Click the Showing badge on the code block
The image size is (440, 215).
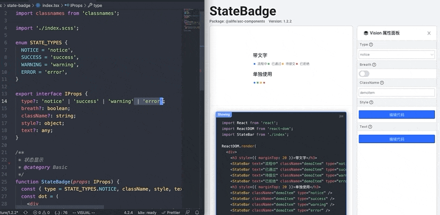click(224, 114)
